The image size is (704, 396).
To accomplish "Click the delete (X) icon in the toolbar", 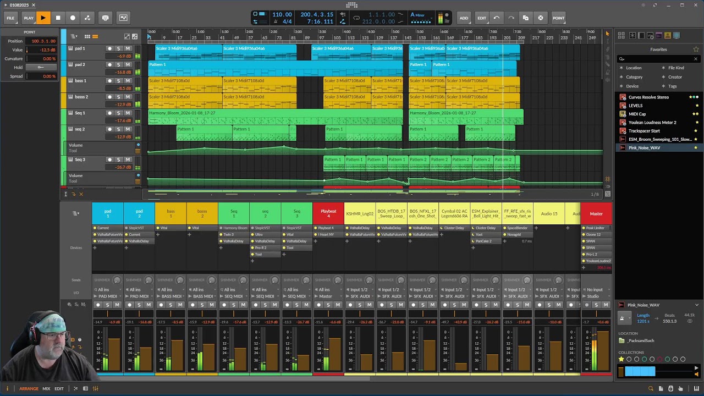I will (x=541, y=18).
